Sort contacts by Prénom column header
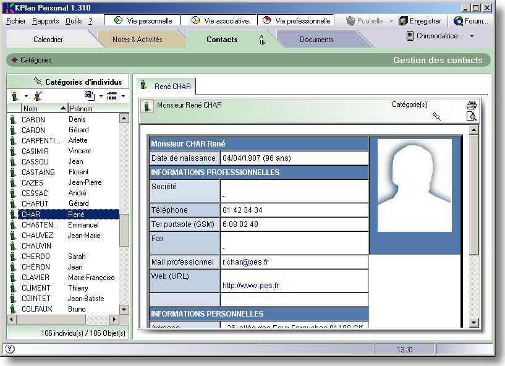505x366 pixels. pyautogui.click(x=98, y=109)
